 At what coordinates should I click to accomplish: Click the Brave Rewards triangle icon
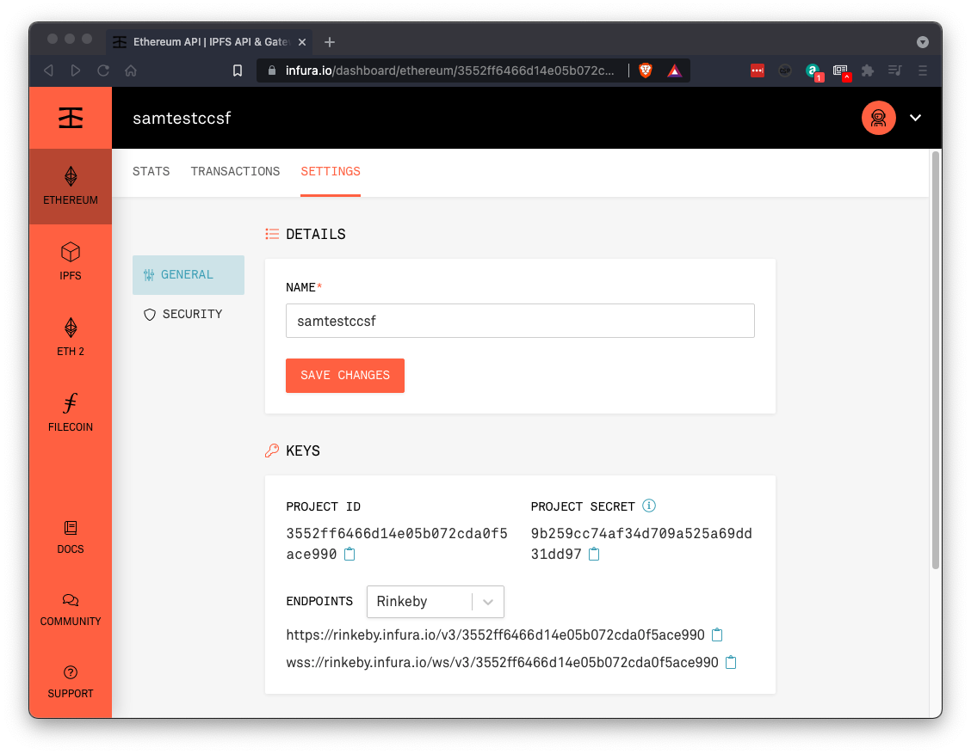674,70
